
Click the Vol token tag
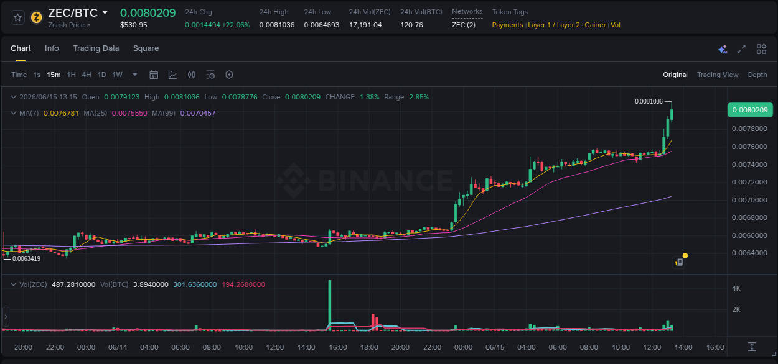[616, 25]
